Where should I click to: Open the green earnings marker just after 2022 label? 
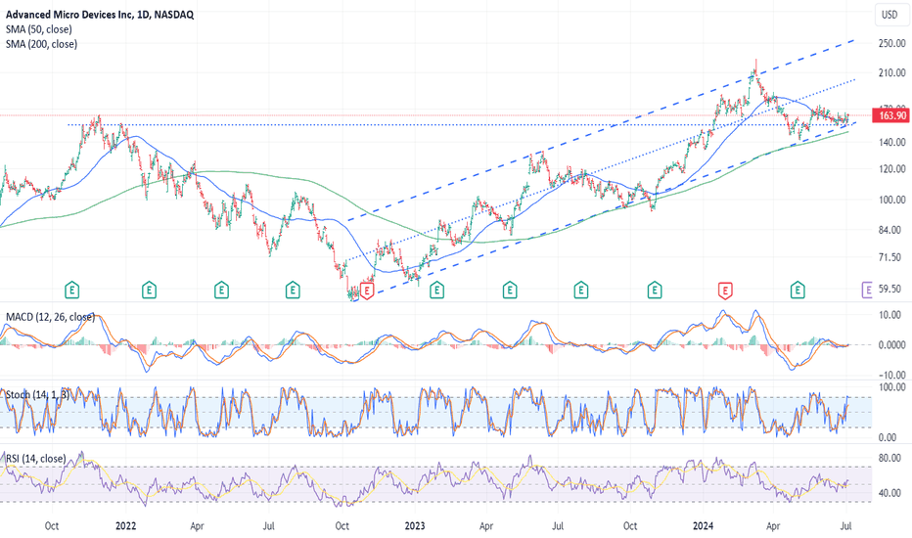[150, 290]
